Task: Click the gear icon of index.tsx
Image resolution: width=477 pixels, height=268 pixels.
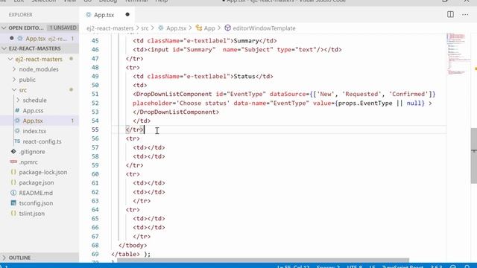Action: pos(17,131)
